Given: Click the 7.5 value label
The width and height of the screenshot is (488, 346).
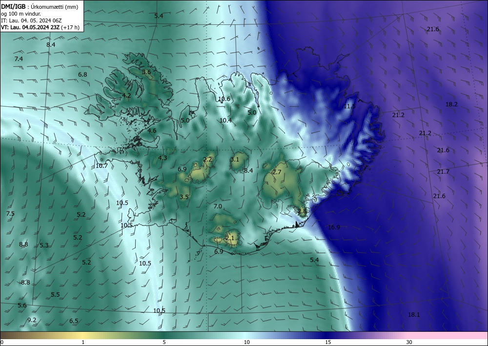Looking at the screenshot, I should coord(10,213).
